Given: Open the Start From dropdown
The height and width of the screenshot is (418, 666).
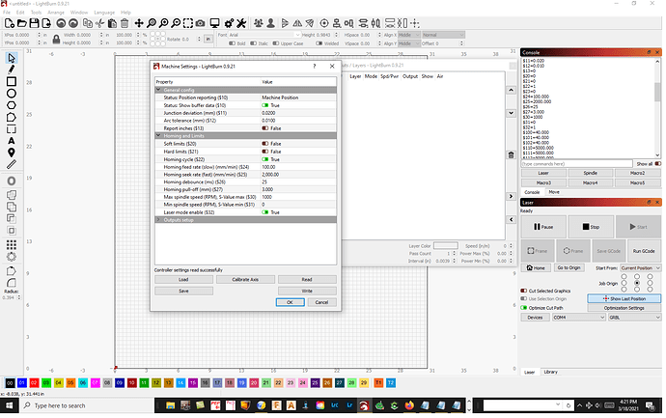Looking at the screenshot, I should (640, 268).
